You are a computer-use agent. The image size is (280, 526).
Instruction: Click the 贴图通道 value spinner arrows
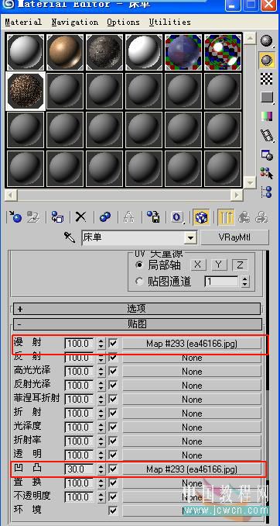[245, 281]
